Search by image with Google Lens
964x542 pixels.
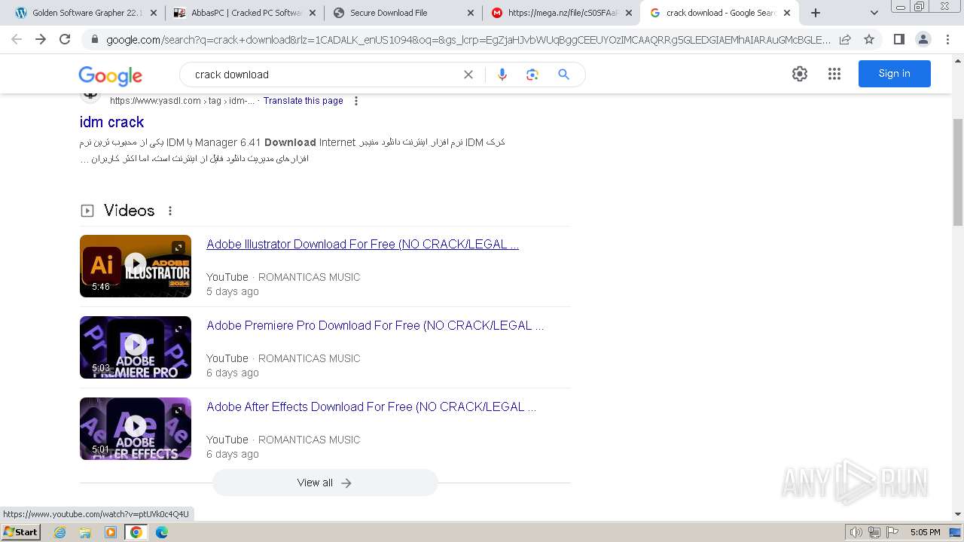[x=532, y=75]
